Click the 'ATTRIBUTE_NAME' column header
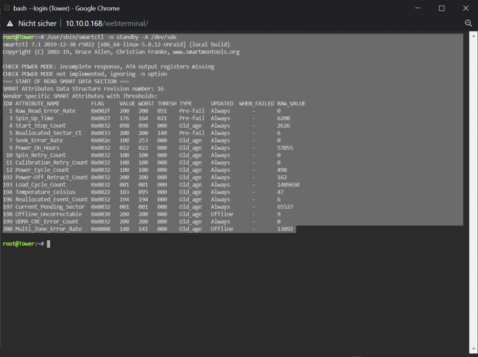 pos(37,103)
